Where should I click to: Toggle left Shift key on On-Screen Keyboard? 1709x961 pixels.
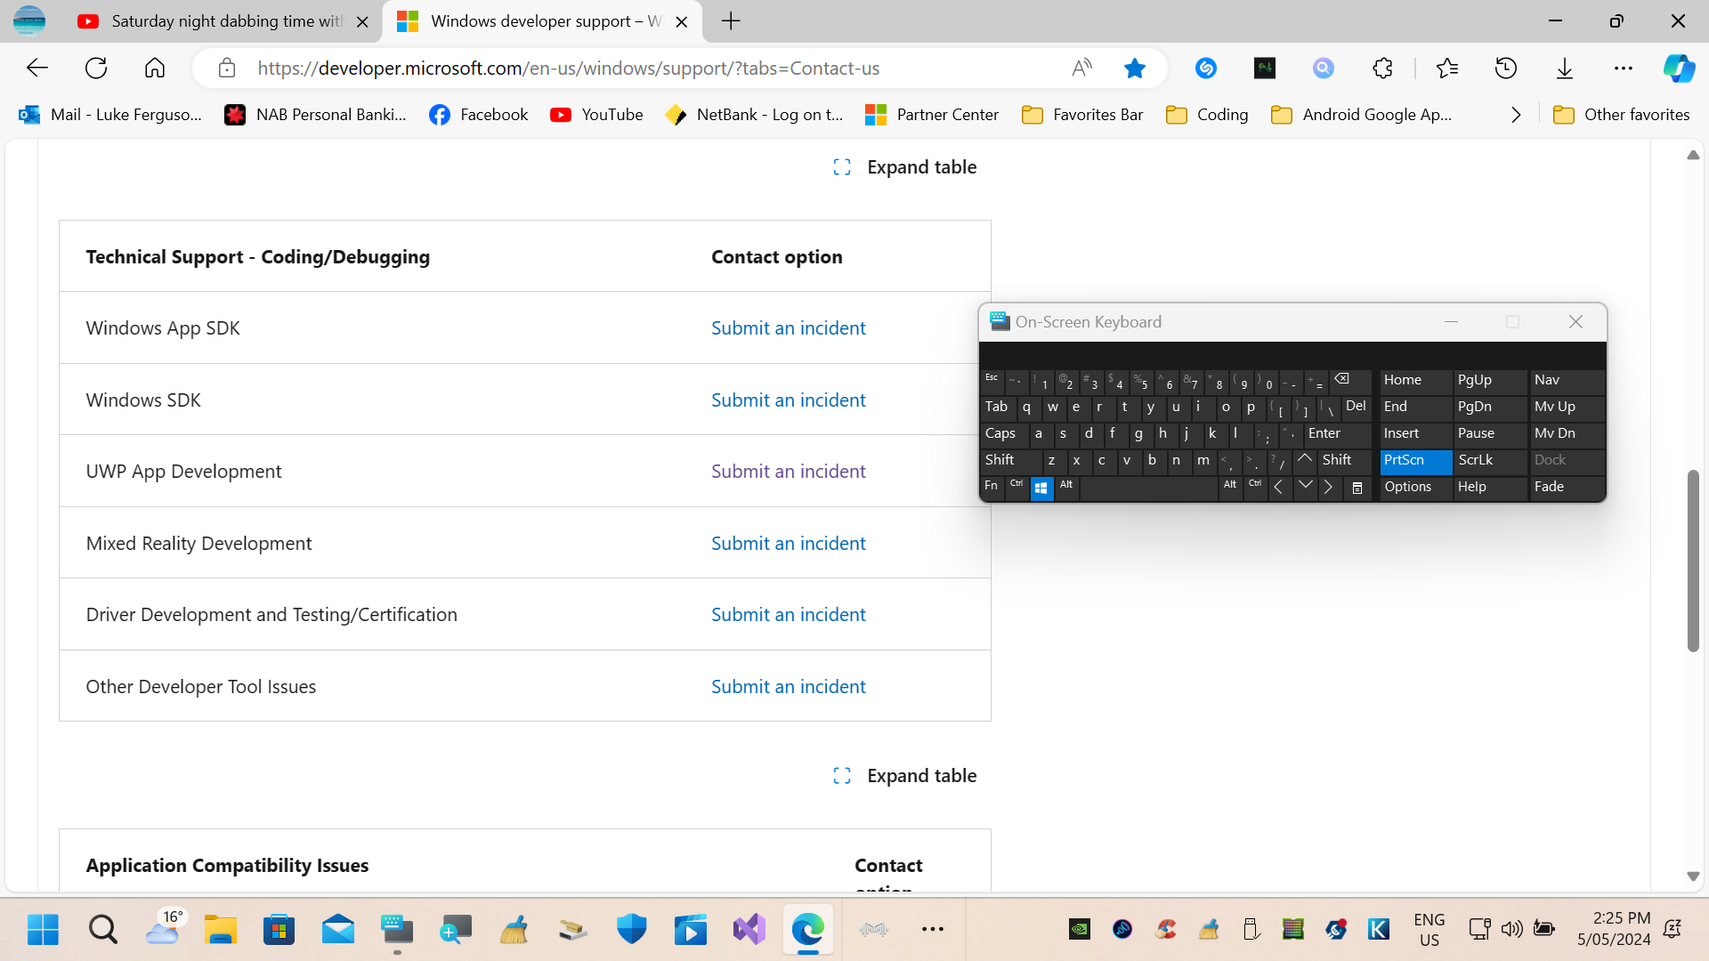tap(1010, 461)
